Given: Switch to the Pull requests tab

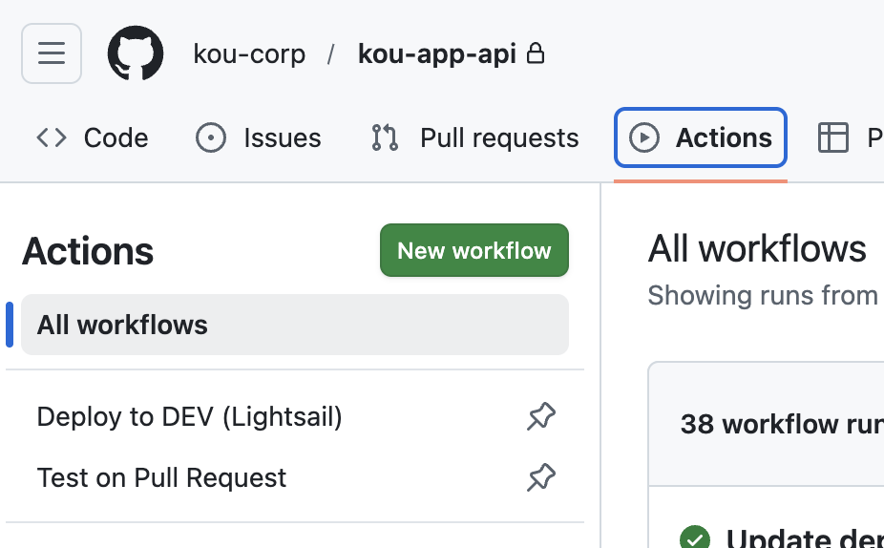Looking at the screenshot, I should tap(475, 138).
